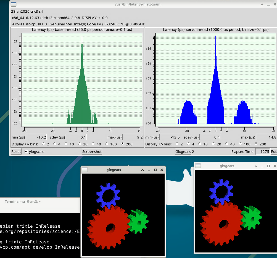The height and width of the screenshot is (258, 277).
Task: Maximize the left glxgears window
Action: click(x=155, y=170)
